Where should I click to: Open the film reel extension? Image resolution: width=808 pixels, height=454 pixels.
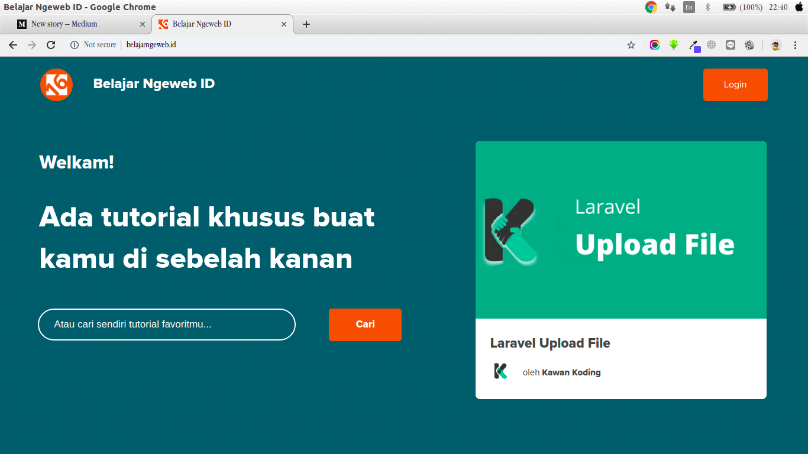click(749, 45)
